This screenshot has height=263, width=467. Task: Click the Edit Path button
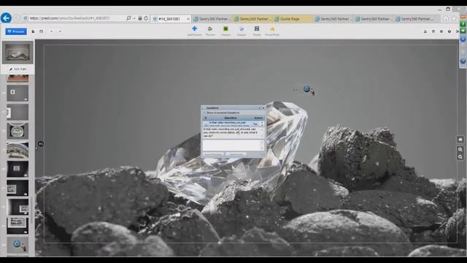tap(18, 69)
